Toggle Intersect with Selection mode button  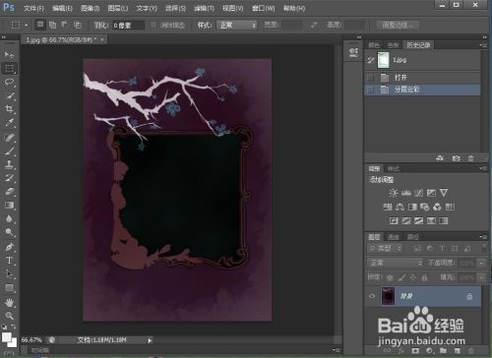[78, 25]
